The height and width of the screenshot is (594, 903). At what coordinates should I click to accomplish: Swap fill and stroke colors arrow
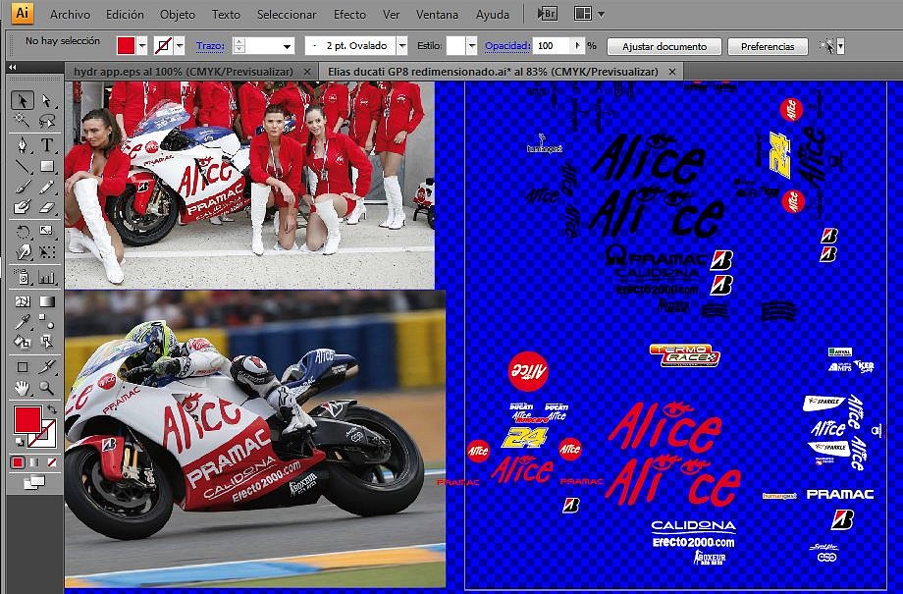point(52,409)
